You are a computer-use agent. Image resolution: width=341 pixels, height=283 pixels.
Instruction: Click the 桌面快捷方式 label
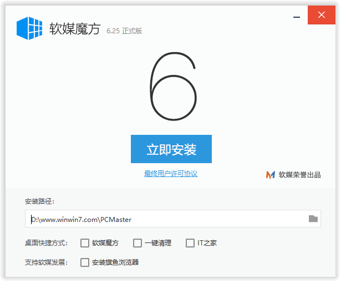47,244
